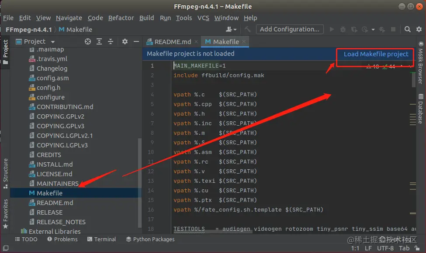Click the Build hammer icon
426x253 pixels.
click(x=247, y=29)
